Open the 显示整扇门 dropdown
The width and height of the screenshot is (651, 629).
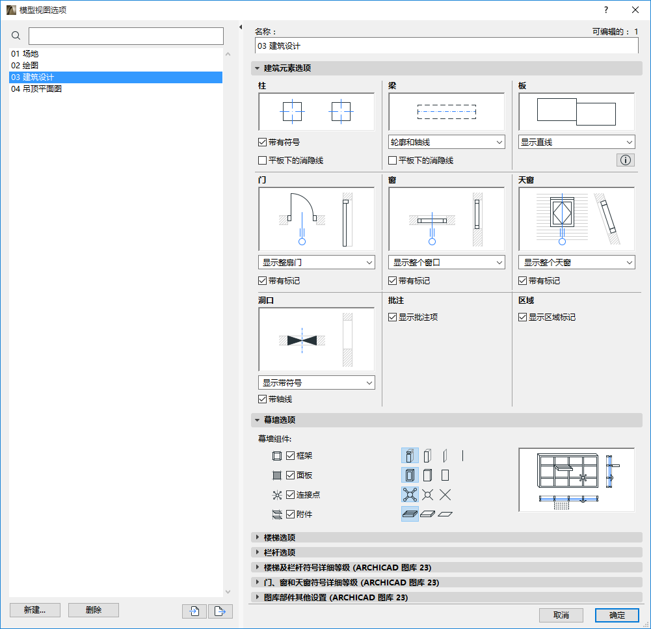316,262
